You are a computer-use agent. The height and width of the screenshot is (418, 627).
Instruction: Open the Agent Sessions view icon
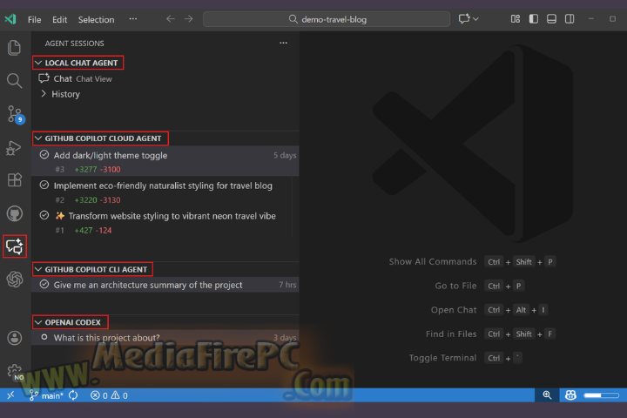pos(15,246)
